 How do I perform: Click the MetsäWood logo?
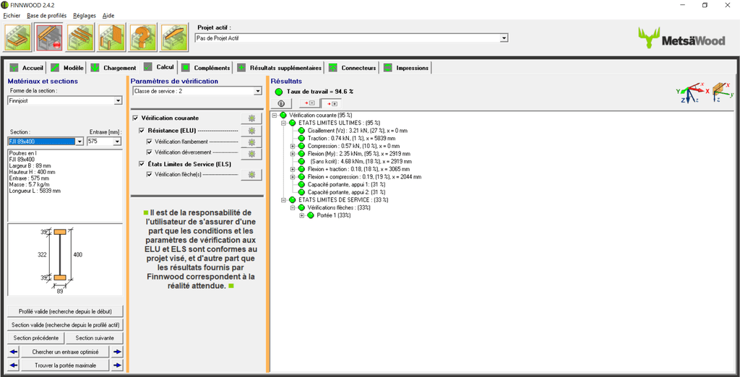point(681,39)
